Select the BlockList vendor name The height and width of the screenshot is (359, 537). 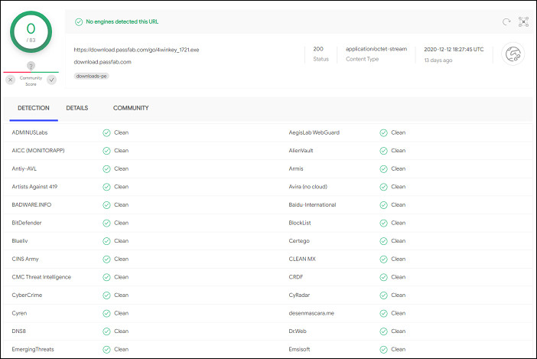pyautogui.click(x=300, y=223)
